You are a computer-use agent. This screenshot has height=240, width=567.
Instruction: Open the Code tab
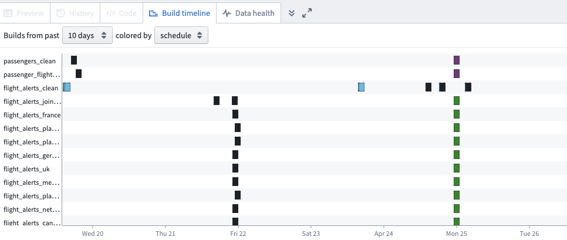[122, 13]
